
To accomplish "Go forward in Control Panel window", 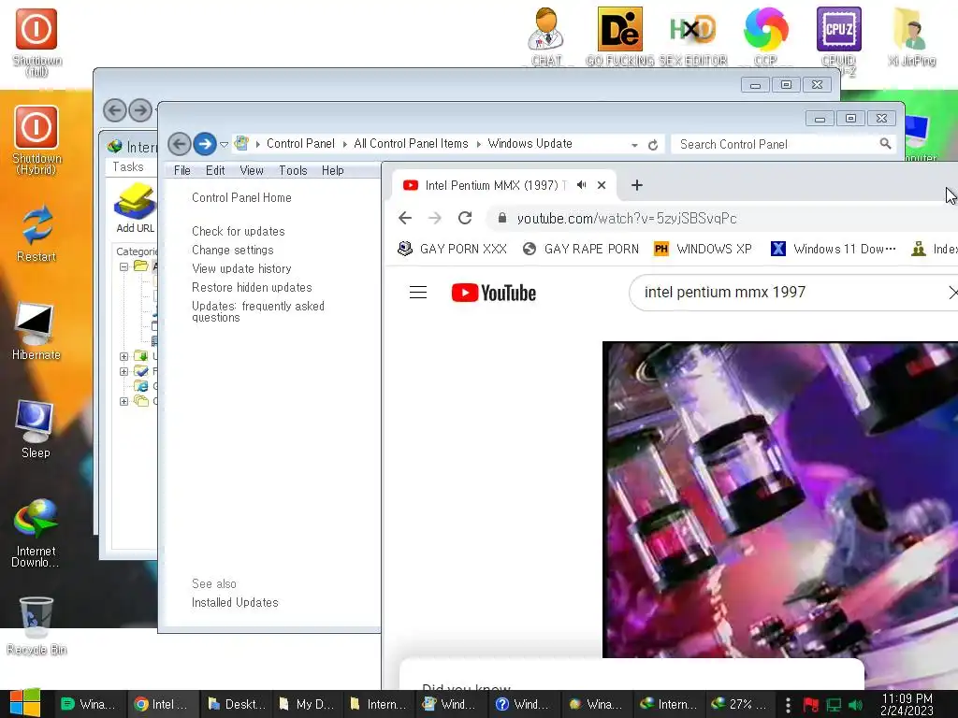I will coord(205,144).
